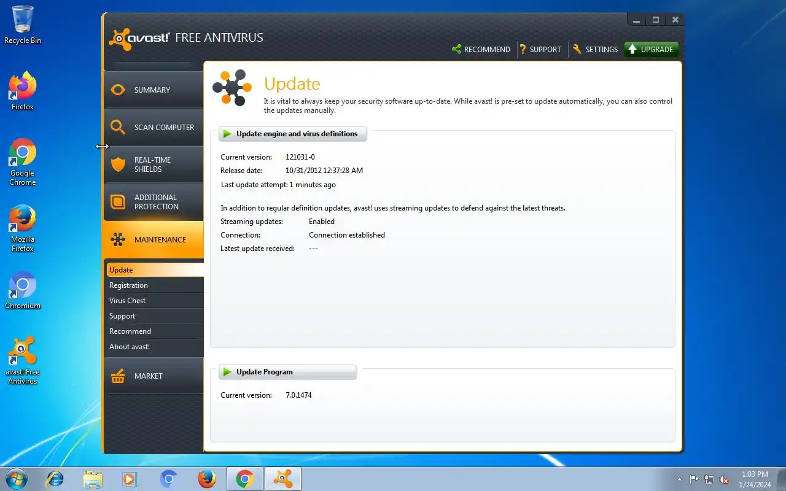Click the Upgrade arrow icon
The width and height of the screenshot is (786, 491).
coord(632,49)
